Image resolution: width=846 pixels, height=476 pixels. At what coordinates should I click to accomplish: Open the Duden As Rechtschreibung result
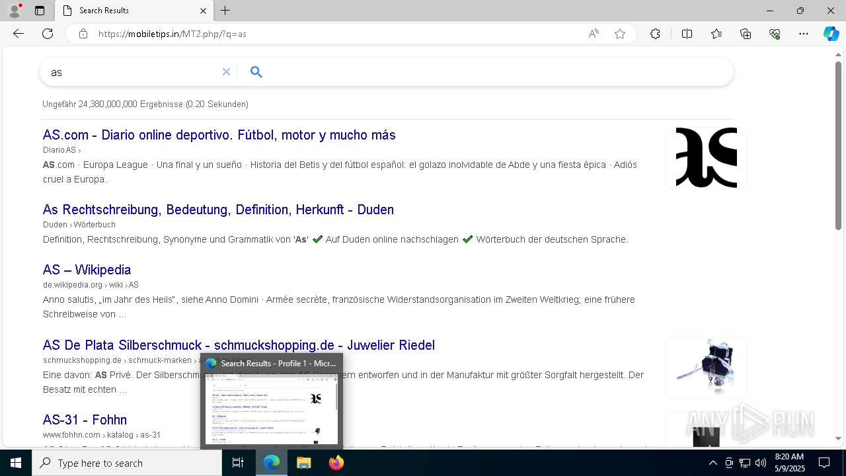(x=218, y=210)
